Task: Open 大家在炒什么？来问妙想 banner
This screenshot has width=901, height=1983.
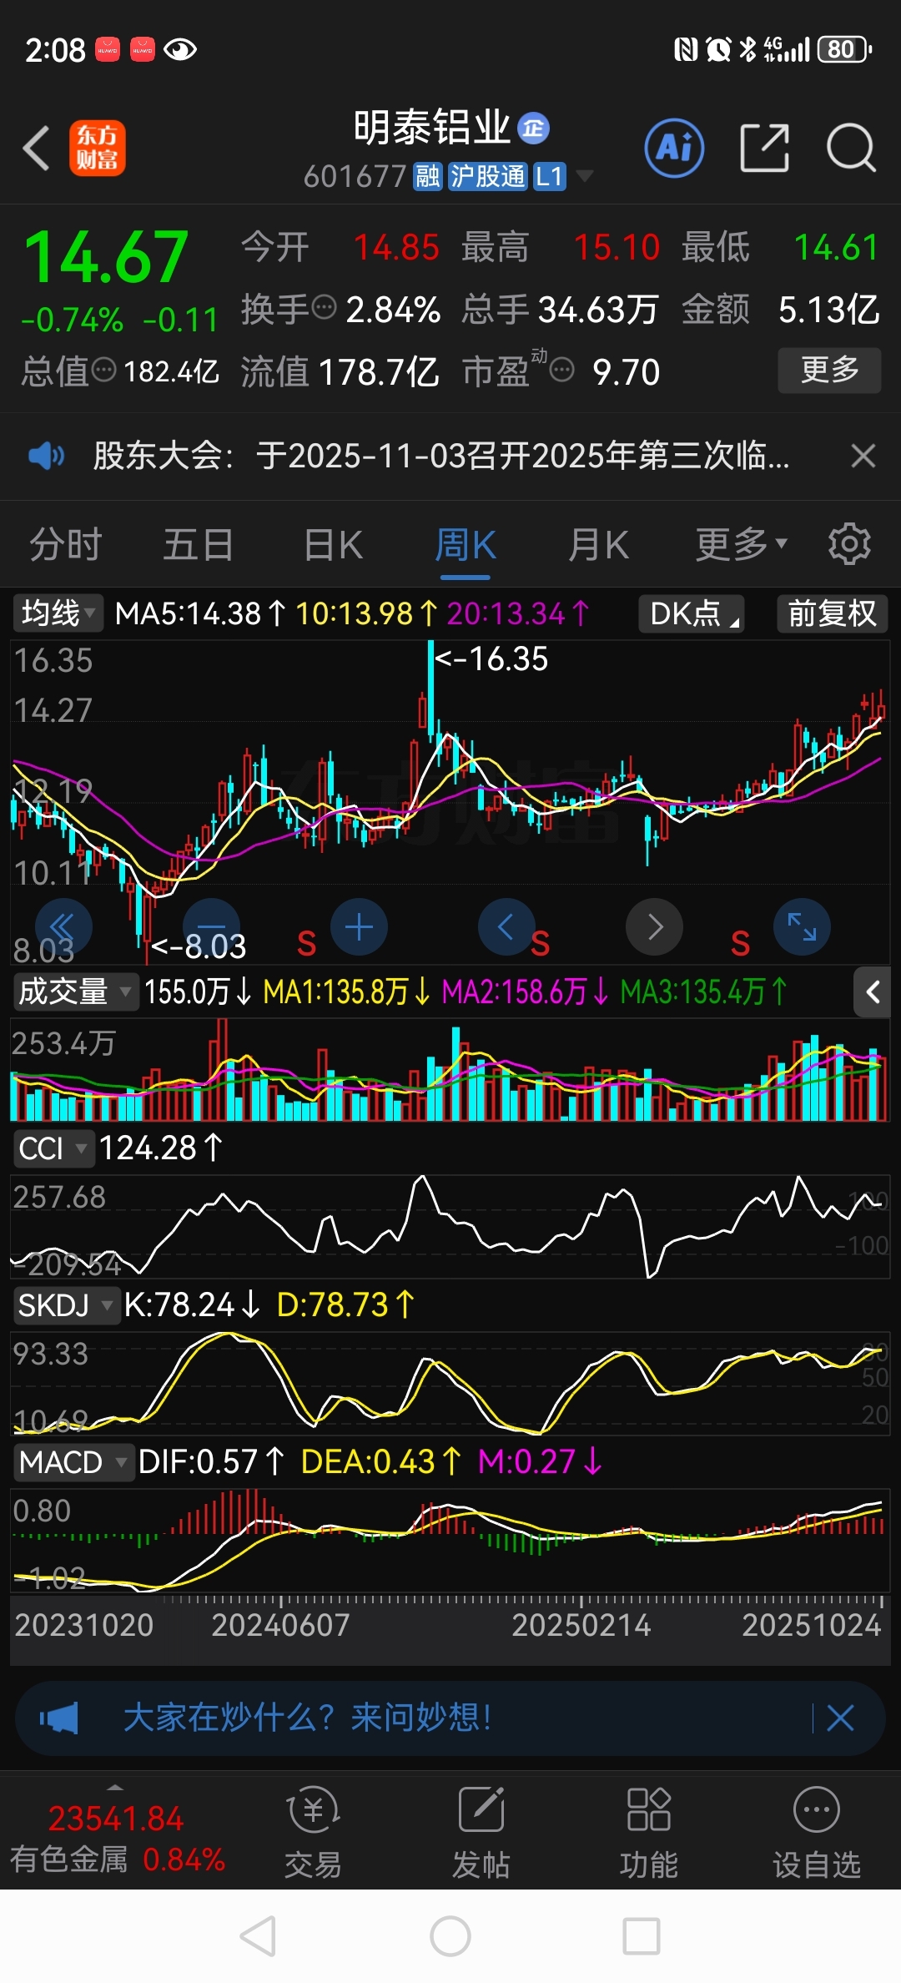Action: pos(308,1718)
